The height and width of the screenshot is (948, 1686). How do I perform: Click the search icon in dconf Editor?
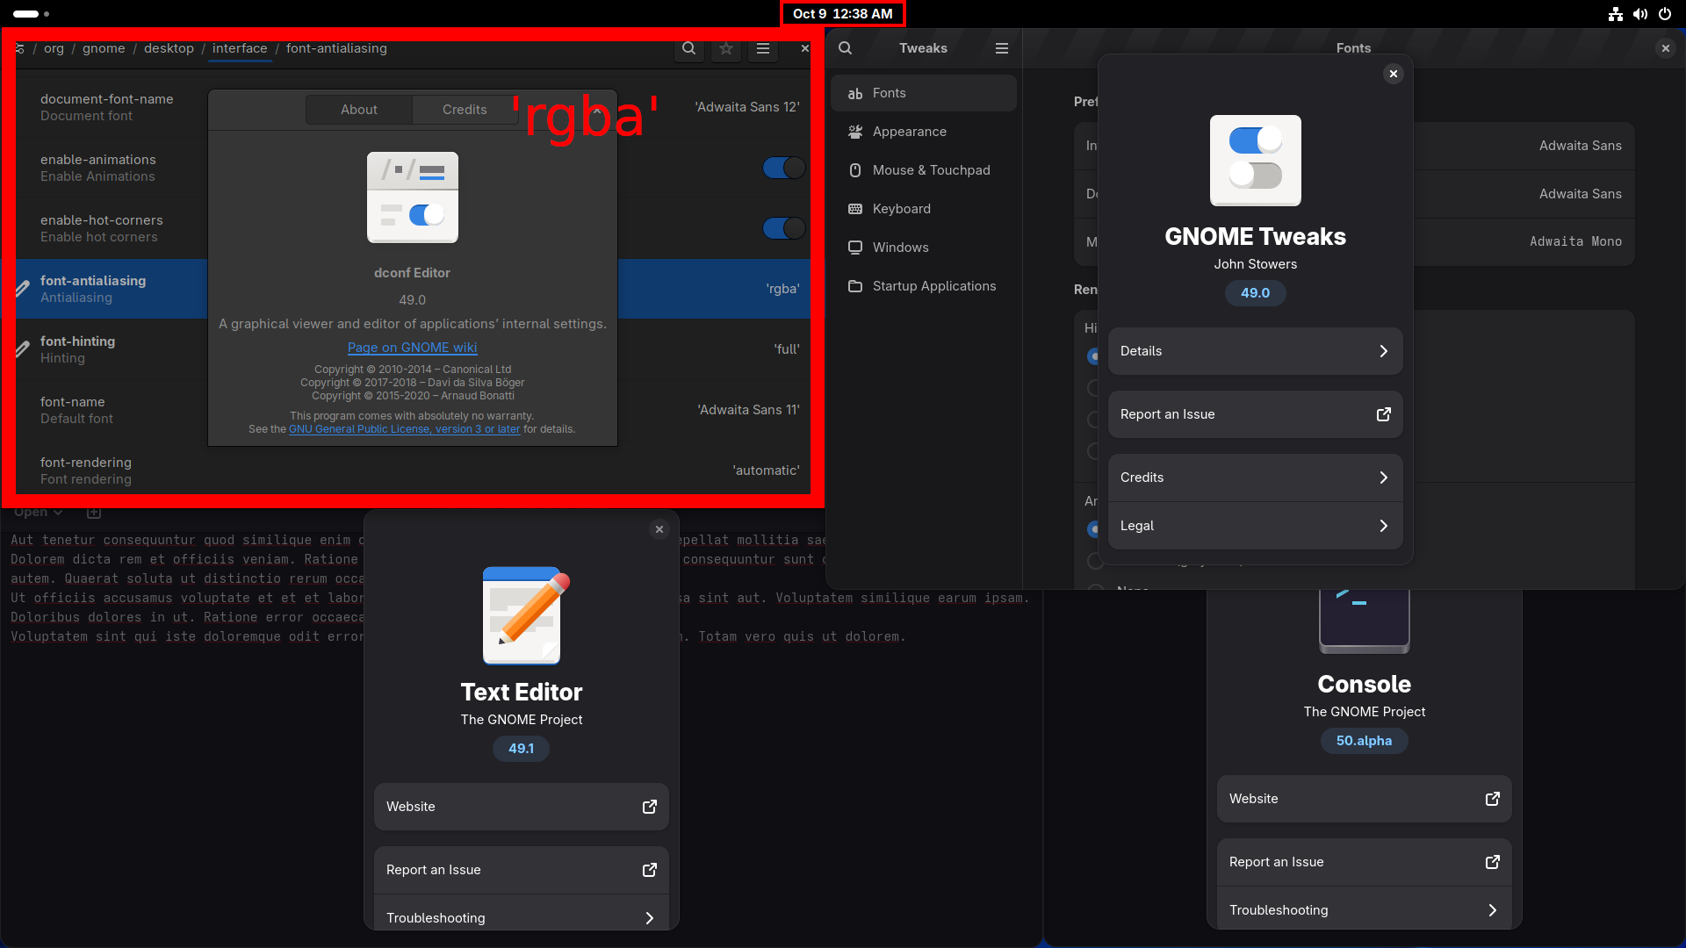(x=689, y=49)
